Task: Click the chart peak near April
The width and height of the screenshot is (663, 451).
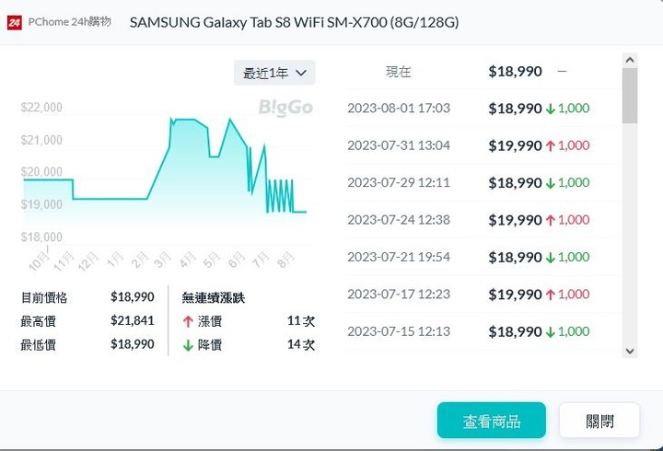Action: (184, 120)
